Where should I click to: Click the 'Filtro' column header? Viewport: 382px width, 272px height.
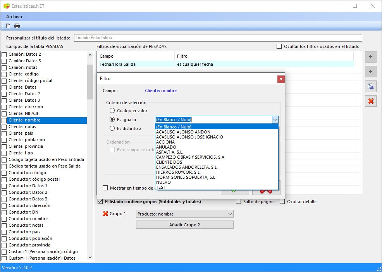(264, 56)
